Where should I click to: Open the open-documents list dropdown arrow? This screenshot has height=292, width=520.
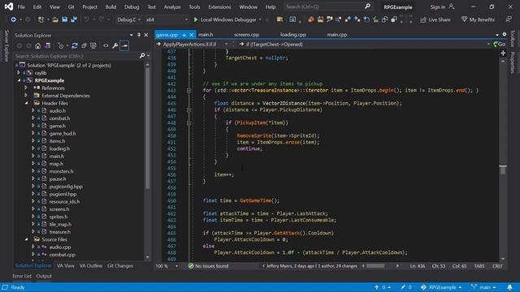(x=497, y=35)
